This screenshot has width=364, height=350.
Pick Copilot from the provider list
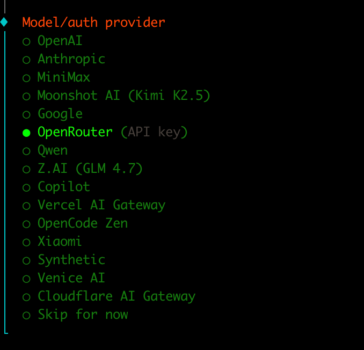point(63,187)
